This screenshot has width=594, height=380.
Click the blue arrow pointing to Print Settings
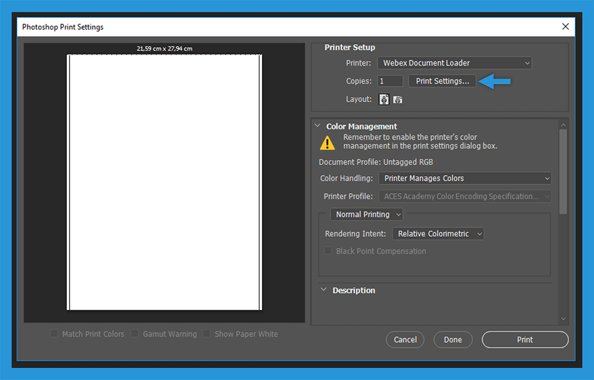pyautogui.click(x=495, y=81)
